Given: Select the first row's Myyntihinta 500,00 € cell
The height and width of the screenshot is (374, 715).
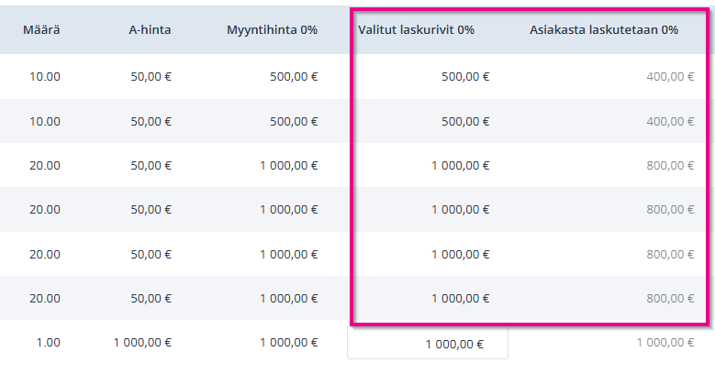Looking at the screenshot, I should (x=294, y=77).
